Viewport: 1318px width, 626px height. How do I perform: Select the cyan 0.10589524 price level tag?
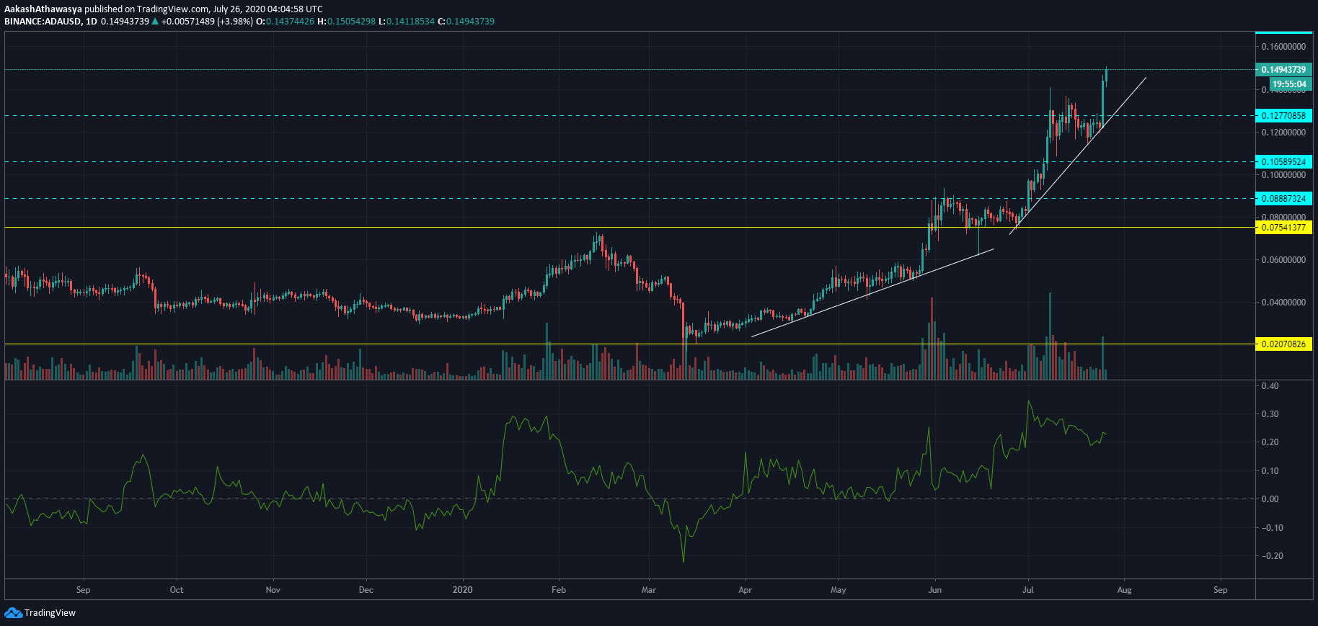pyautogui.click(x=1283, y=162)
